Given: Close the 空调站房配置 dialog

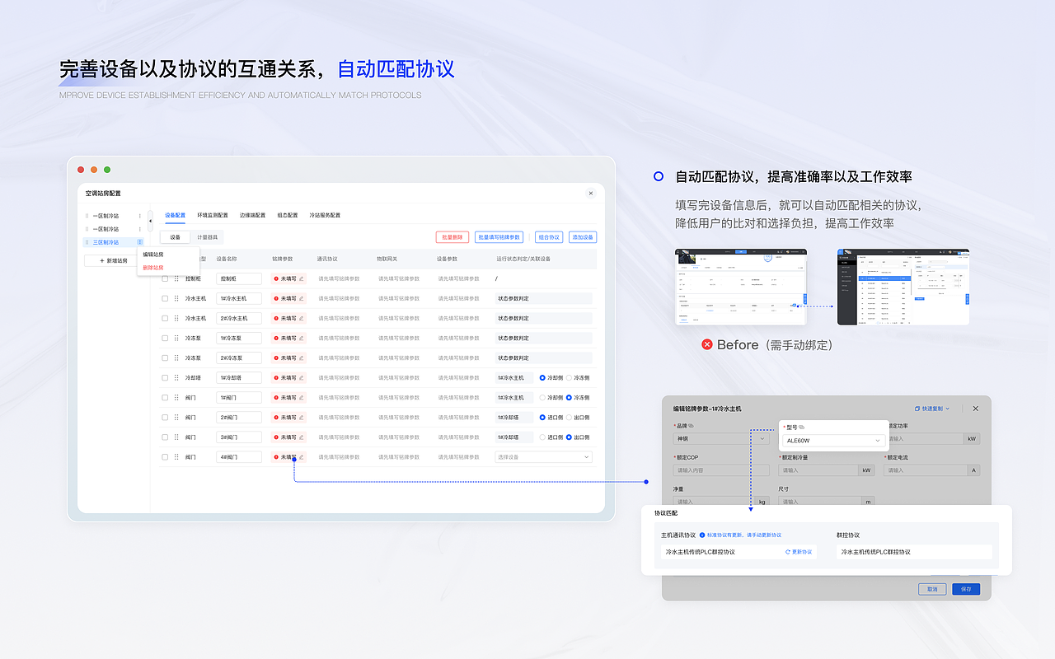Looking at the screenshot, I should tap(591, 194).
